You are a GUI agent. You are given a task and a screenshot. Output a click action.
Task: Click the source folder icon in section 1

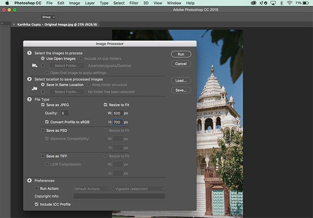[x=34, y=65]
